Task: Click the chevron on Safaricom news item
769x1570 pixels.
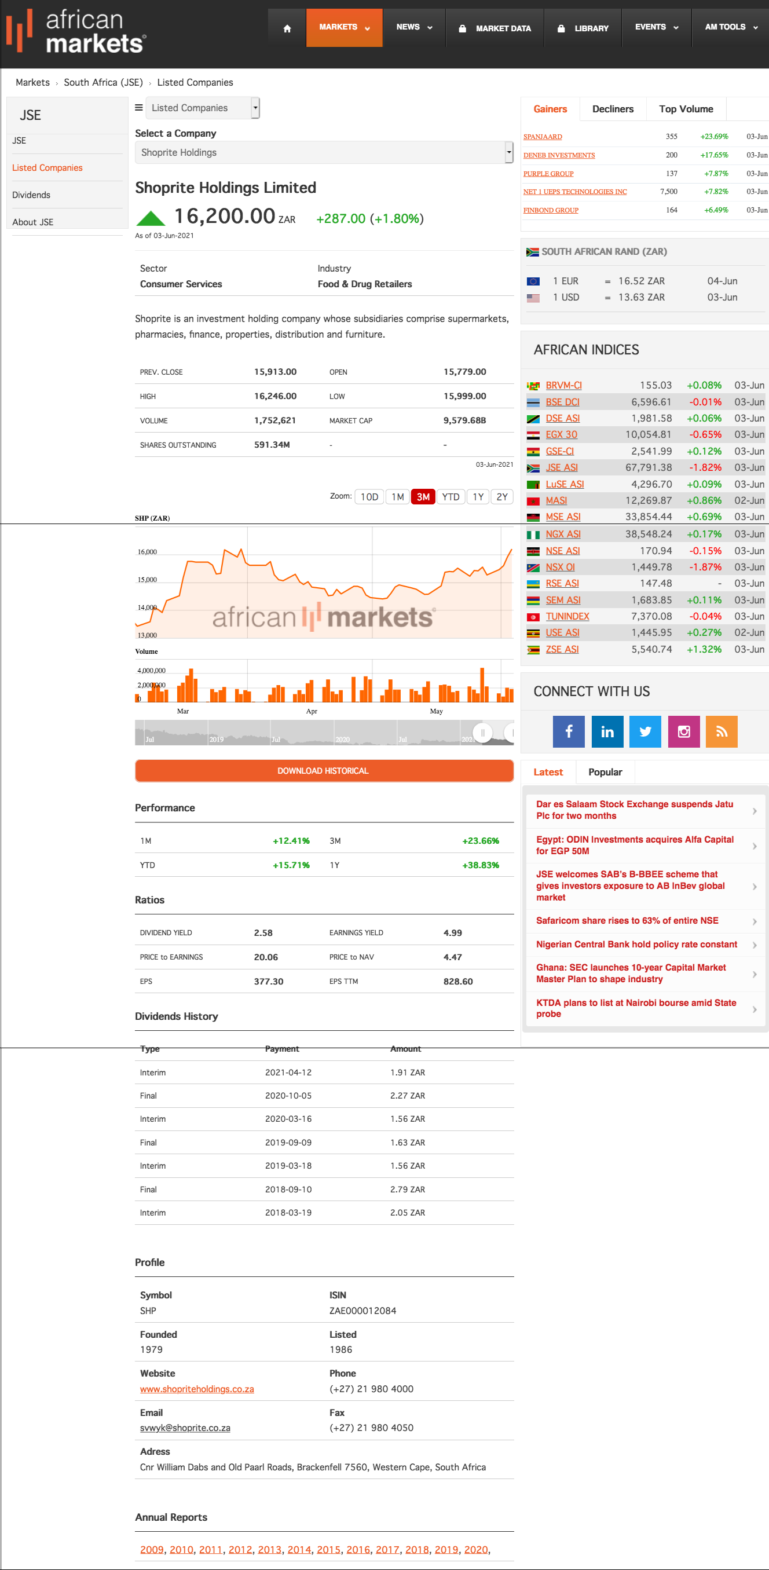Action: click(755, 921)
